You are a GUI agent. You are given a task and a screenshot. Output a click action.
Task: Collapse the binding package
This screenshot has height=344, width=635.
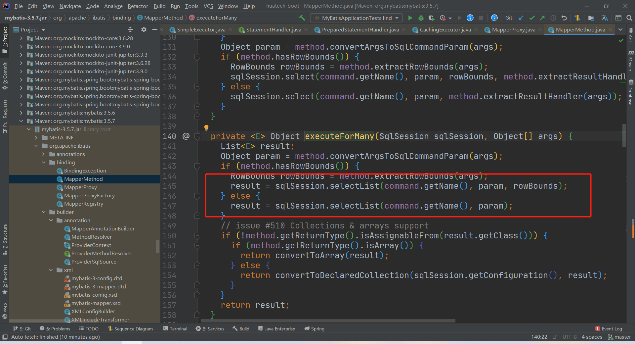[x=44, y=163]
